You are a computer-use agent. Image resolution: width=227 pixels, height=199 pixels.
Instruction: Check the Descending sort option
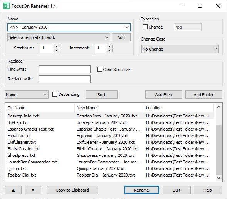click(55, 94)
